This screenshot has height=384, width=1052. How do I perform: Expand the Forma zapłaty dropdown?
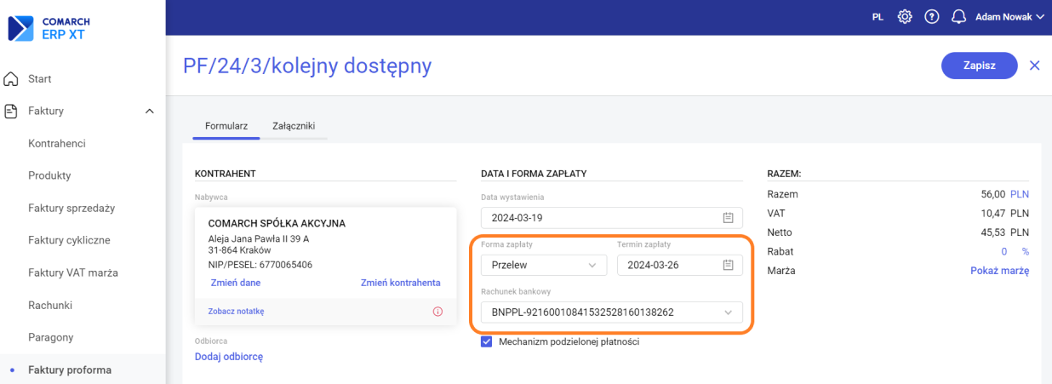544,266
